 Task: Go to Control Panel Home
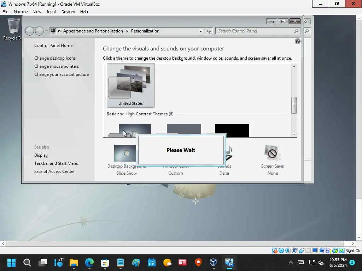tap(53, 46)
